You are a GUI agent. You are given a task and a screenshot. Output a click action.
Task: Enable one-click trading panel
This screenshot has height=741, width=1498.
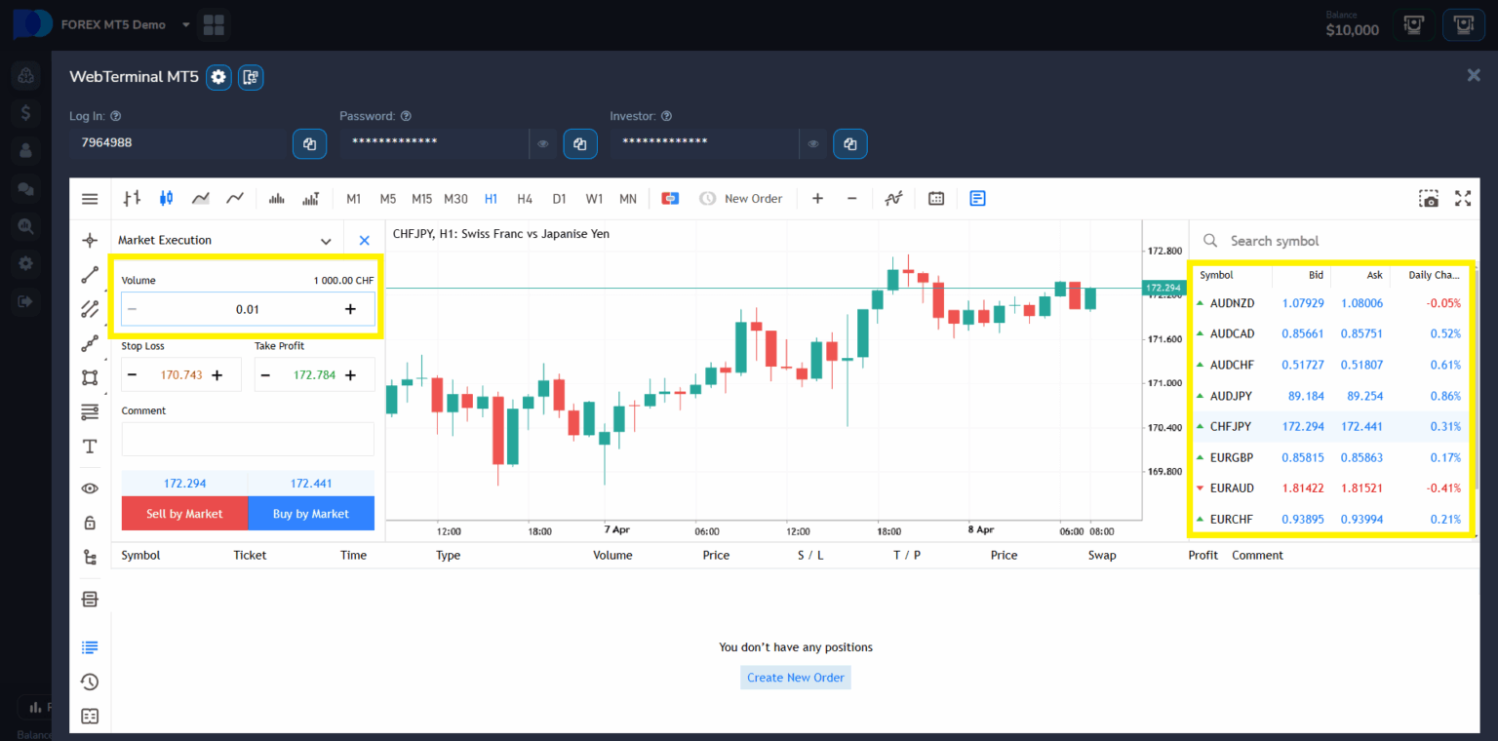click(x=670, y=198)
